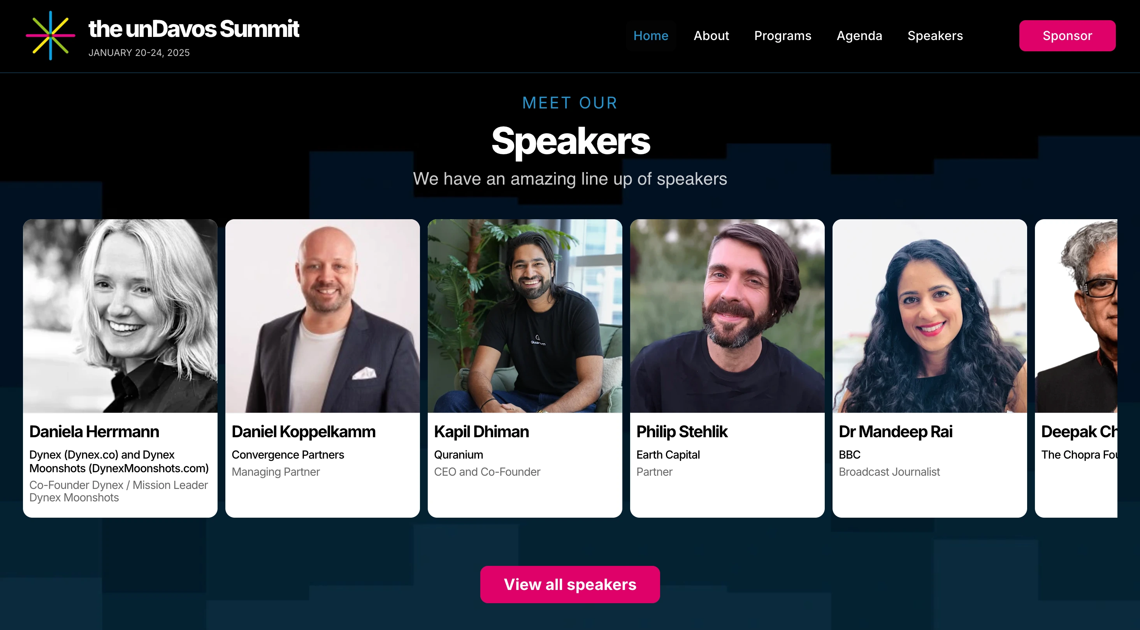Select Daniel Koppelkamm's portrait

322,316
